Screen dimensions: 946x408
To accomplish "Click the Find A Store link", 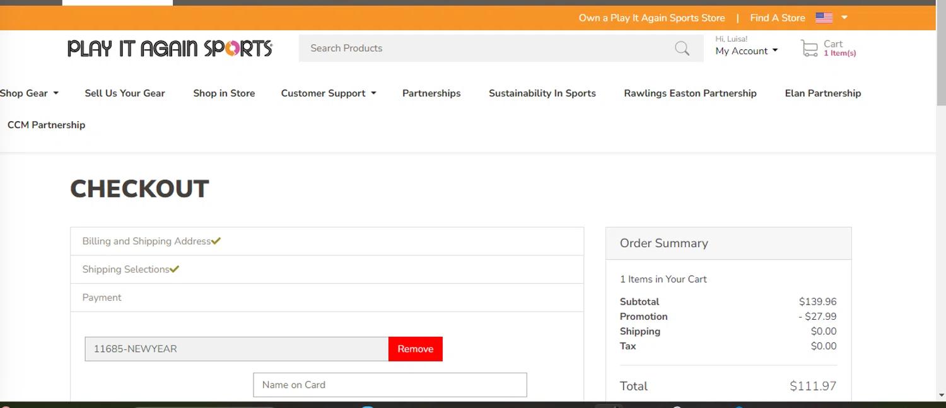I will [x=778, y=18].
